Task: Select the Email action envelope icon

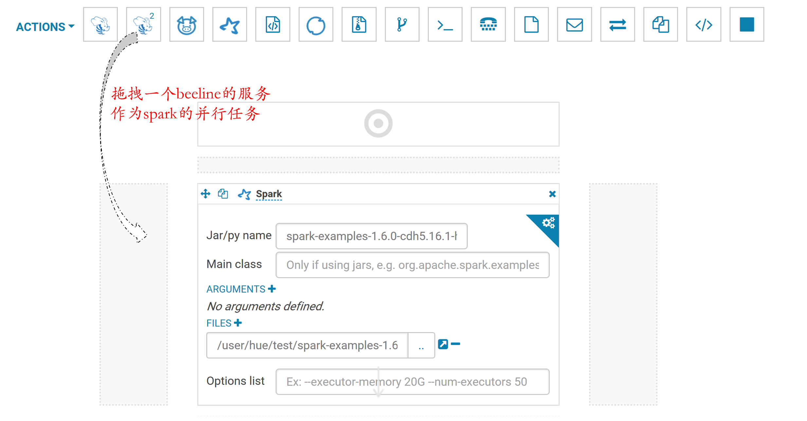Action: (x=574, y=25)
